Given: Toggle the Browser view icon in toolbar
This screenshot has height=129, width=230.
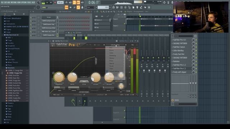Looking at the screenshot, I should click(x=129, y=7).
